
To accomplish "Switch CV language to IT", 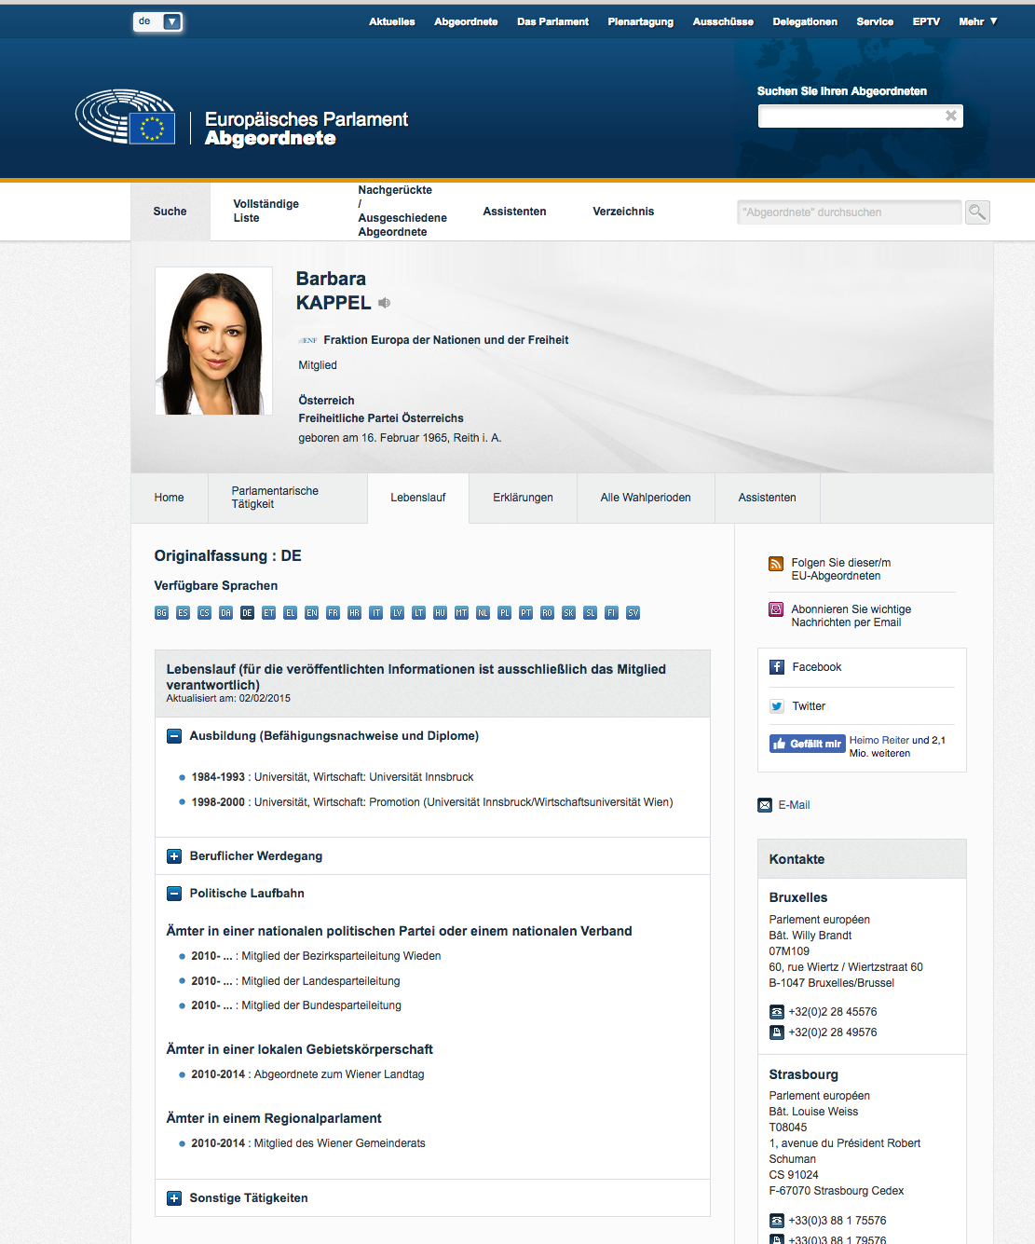I will pos(376,613).
